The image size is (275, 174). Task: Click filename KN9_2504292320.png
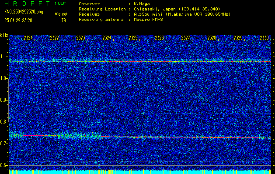tap(24, 12)
